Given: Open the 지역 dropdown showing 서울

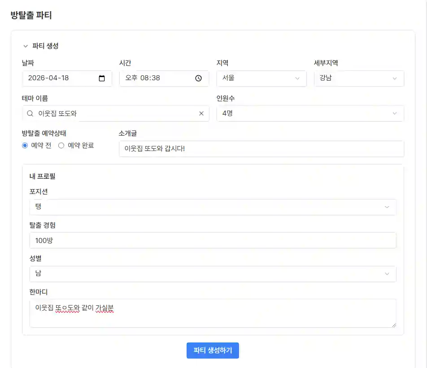Looking at the screenshot, I should point(261,78).
